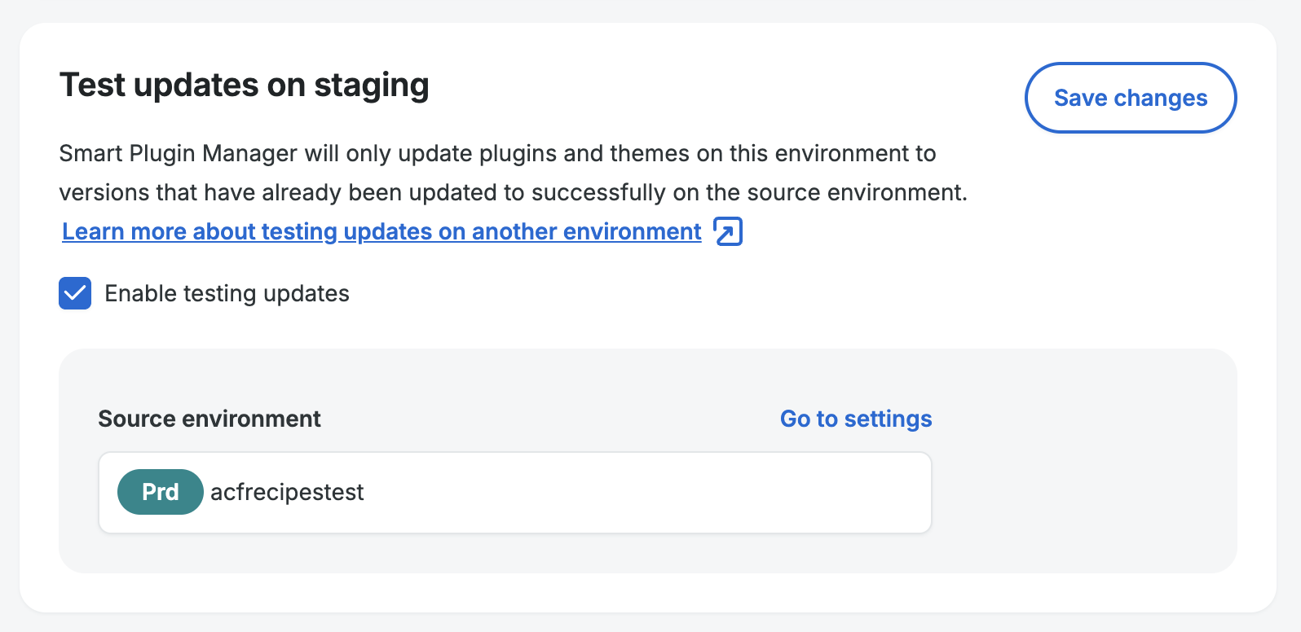Click the word "Prd" in the teal pill
1301x632 pixels.
160,492
